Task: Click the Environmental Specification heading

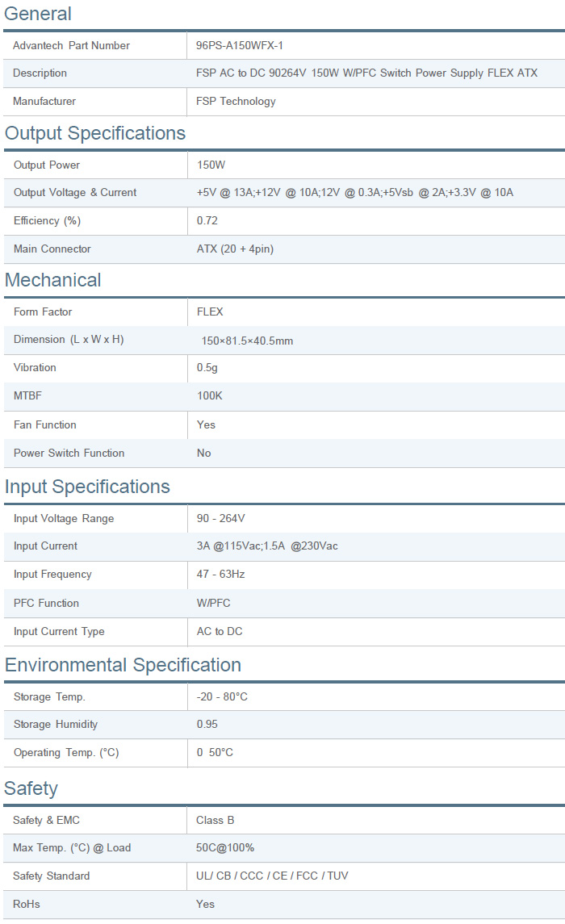Action: pos(123,665)
